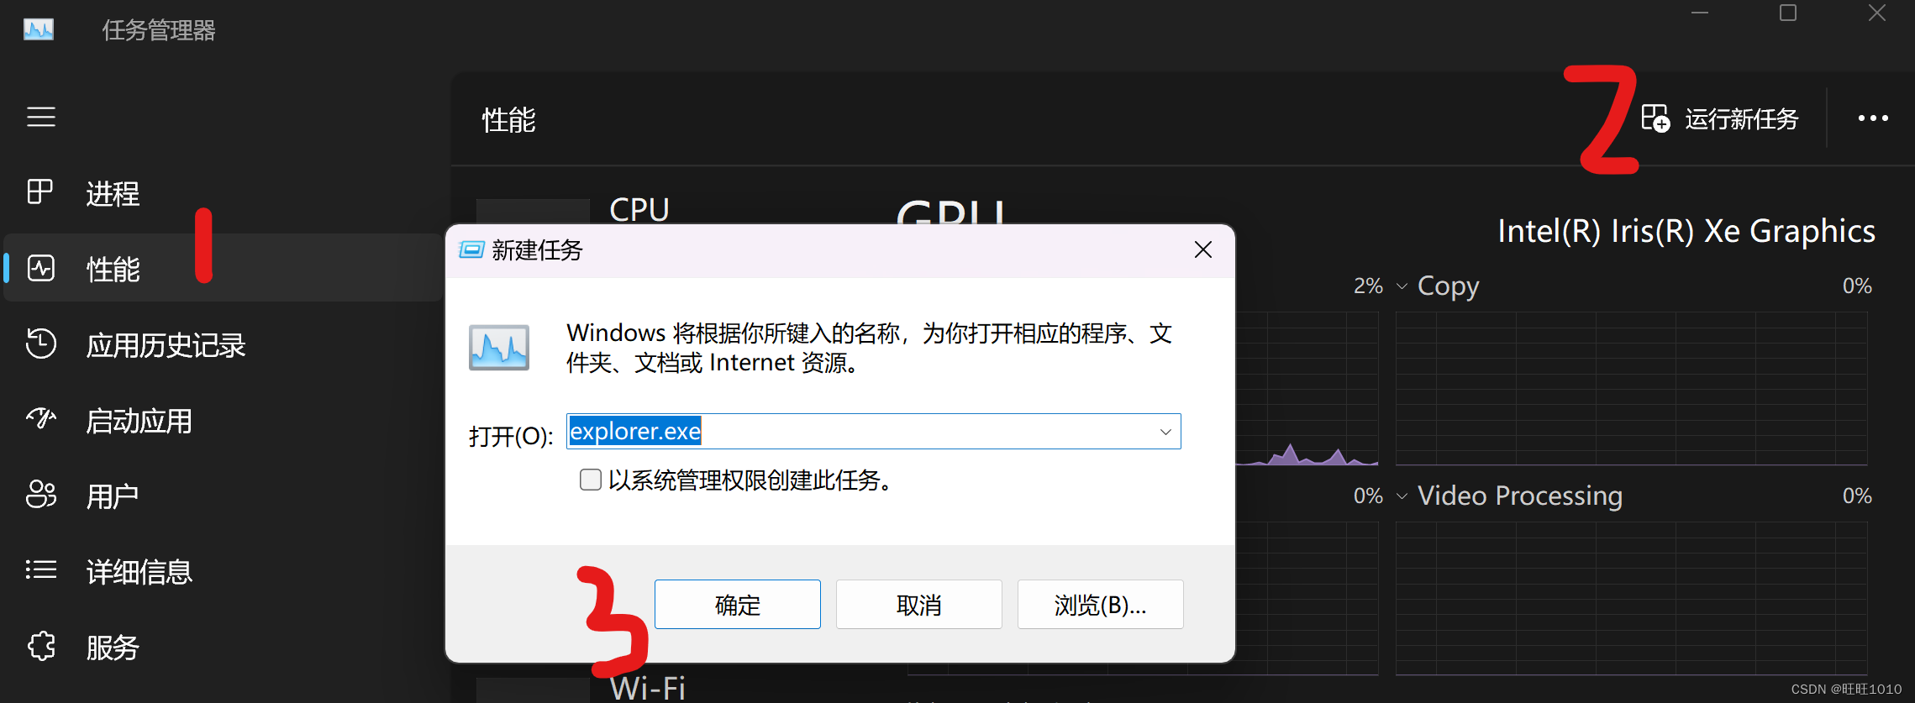Close the 新建任务 dialog

pyautogui.click(x=1203, y=249)
